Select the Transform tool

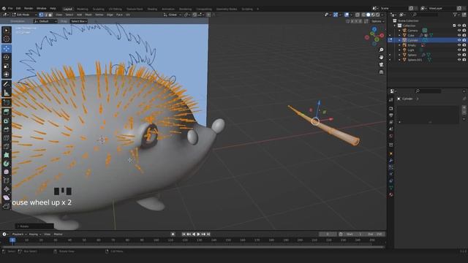7,75
